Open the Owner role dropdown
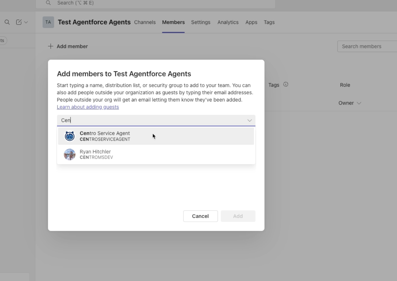Screen dimensions: 397x281 click(x=350, y=103)
